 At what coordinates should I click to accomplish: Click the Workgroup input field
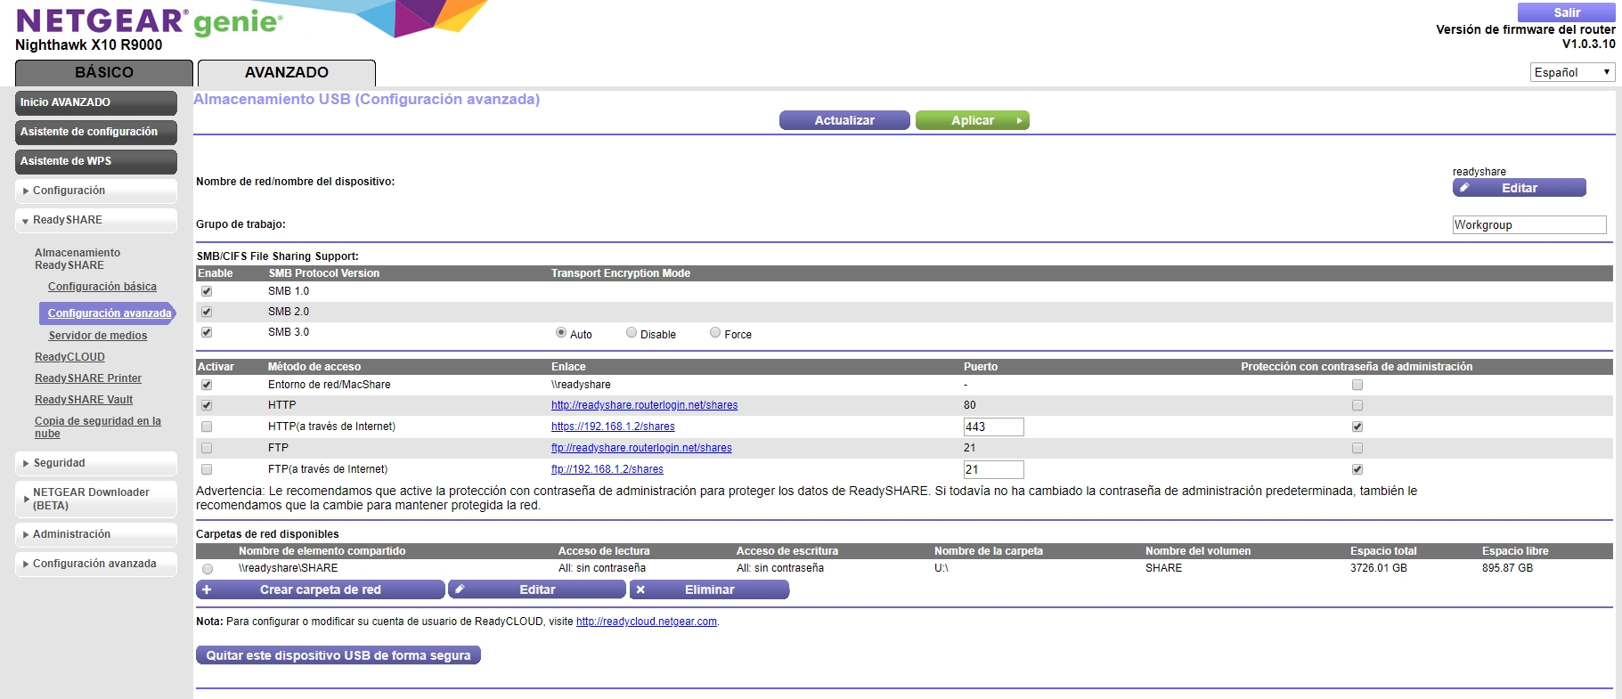1529,224
